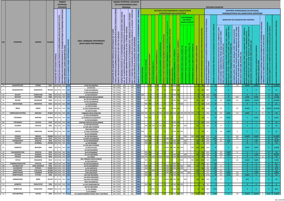Select surname cell ΓΑΛΑΝΟΥ
This screenshot has height=201, width=284.
17,126
